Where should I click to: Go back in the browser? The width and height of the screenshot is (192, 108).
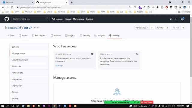coord(3,7)
